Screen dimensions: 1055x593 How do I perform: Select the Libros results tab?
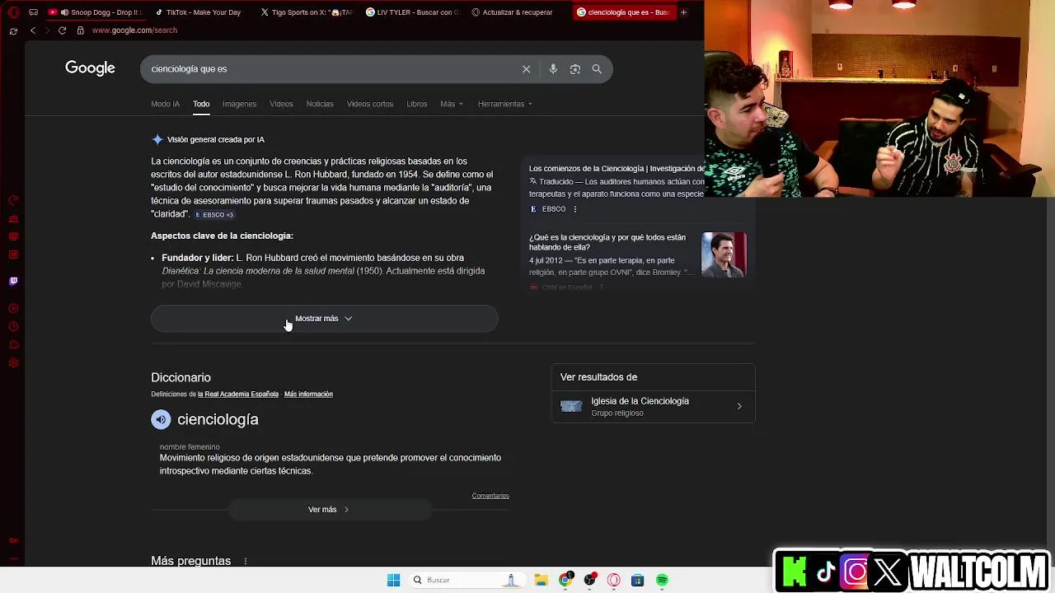point(417,104)
